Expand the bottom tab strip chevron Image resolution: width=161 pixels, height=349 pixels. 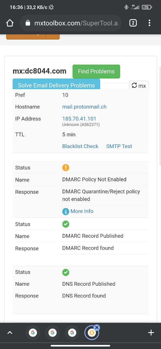10,333
